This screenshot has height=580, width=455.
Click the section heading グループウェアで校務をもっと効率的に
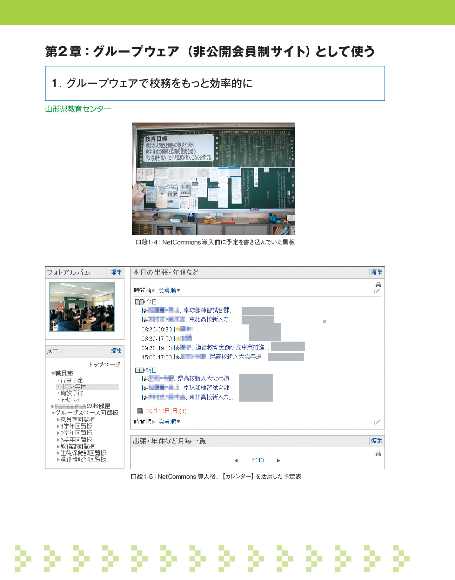(152, 83)
